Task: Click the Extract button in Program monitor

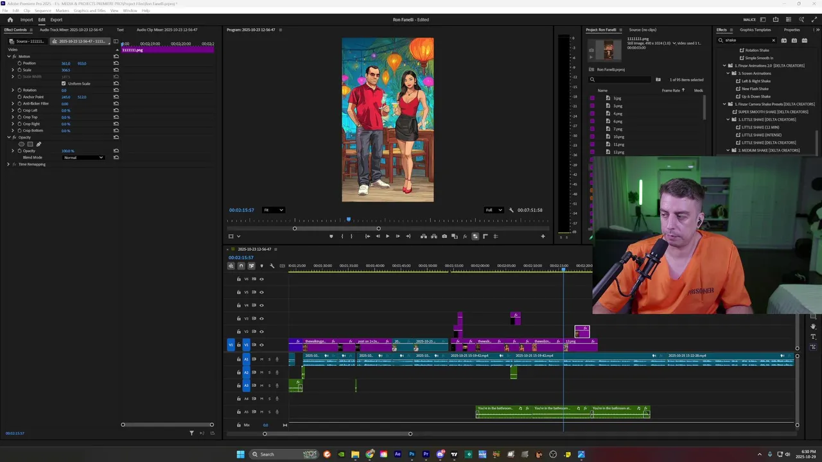Action: click(x=433, y=236)
